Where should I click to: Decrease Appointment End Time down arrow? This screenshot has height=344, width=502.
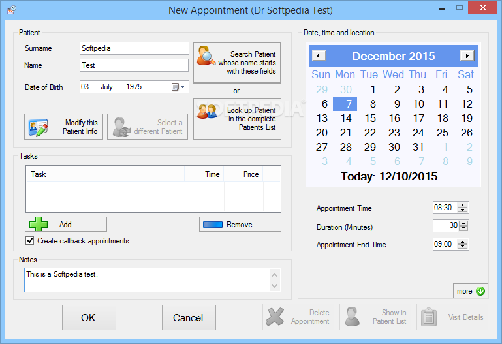(463, 246)
